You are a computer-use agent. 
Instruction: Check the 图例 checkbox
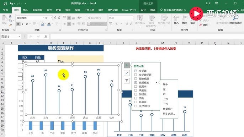tap(136, 98)
